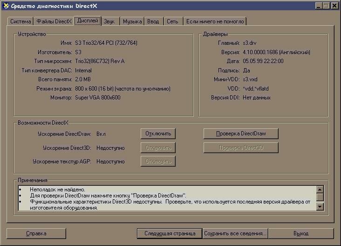Click note about Direct3D features unavailable
The image size is (341, 246).
[170, 204]
